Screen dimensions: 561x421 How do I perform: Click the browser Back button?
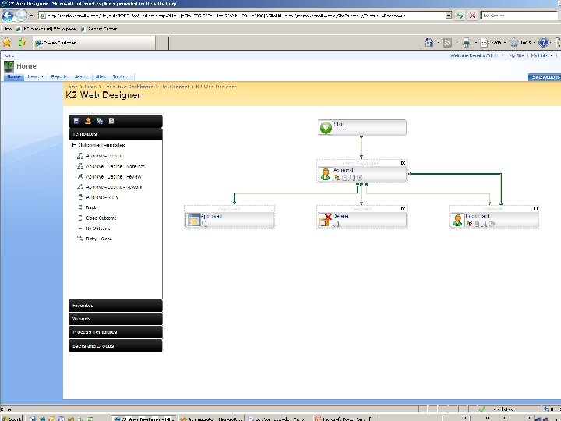pos(8,16)
